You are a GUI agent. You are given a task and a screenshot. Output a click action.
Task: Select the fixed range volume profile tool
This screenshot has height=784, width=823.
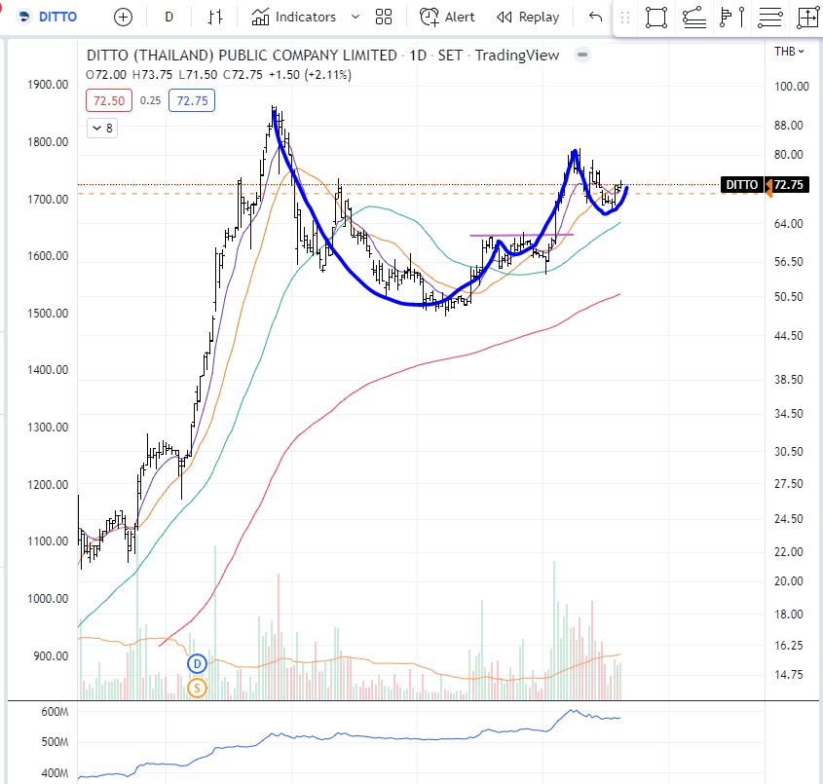tap(726, 18)
